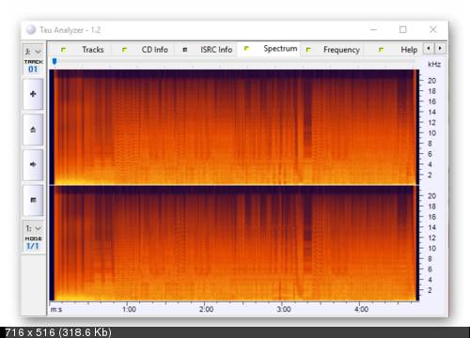The width and height of the screenshot is (470, 338).
Task: Click the tab strip right scroll arrow
Action: pyautogui.click(x=440, y=49)
